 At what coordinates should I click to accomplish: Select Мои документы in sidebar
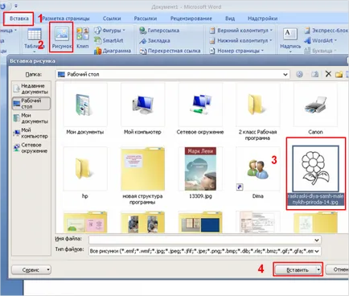tap(31, 118)
